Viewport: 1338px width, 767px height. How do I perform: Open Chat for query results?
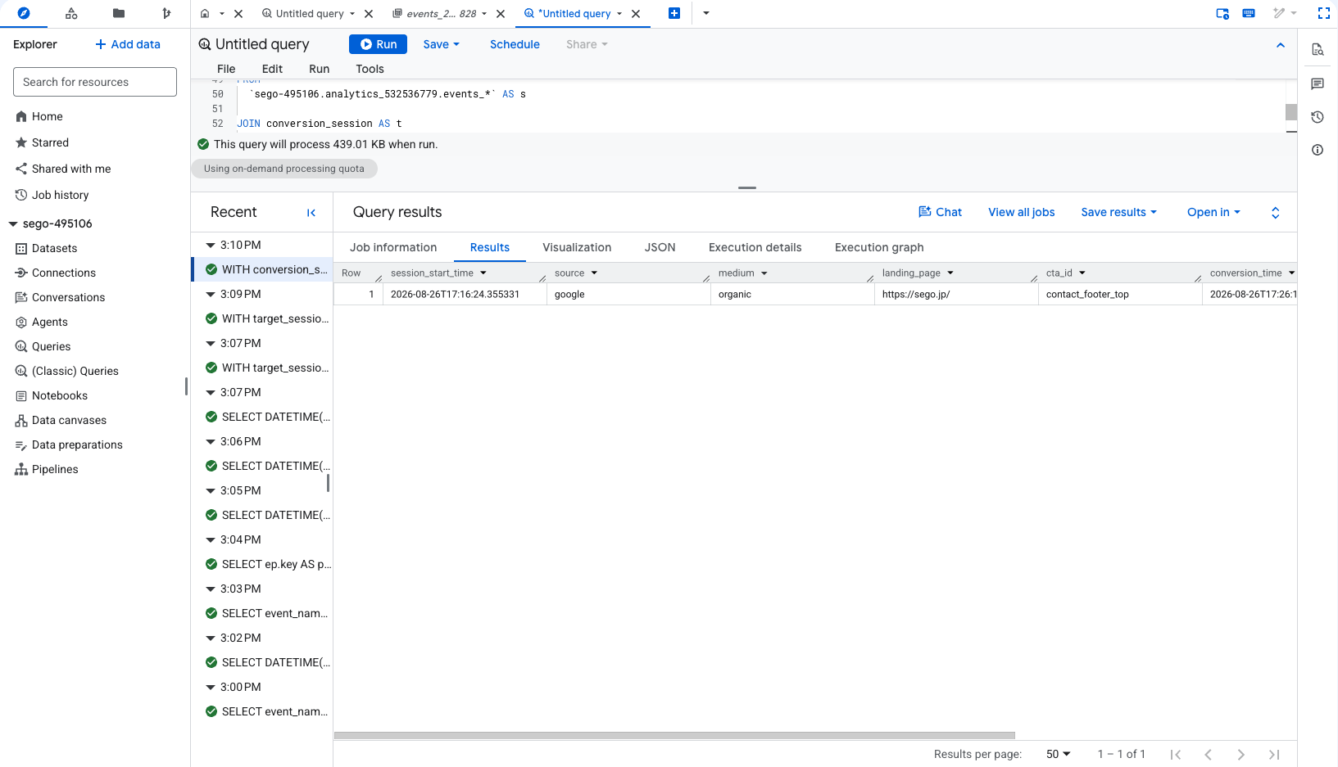click(940, 212)
